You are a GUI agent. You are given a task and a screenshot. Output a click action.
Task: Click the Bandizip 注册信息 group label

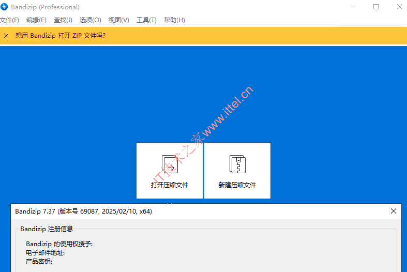click(47, 229)
